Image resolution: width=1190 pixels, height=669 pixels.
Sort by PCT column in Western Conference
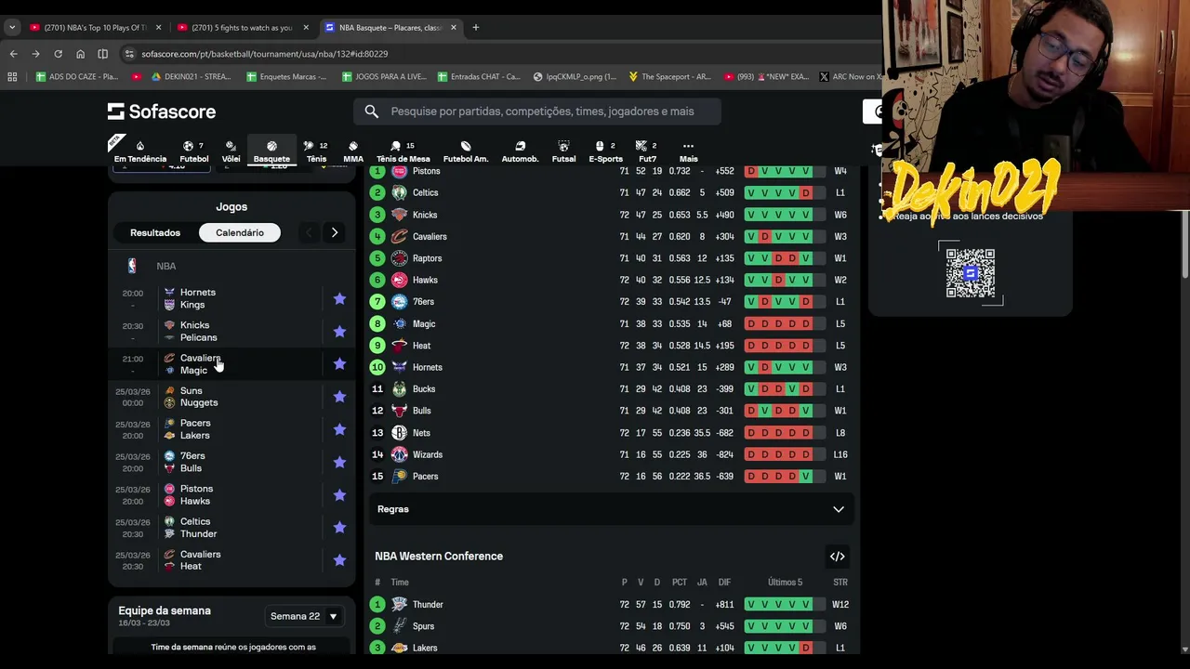point(680,583)
